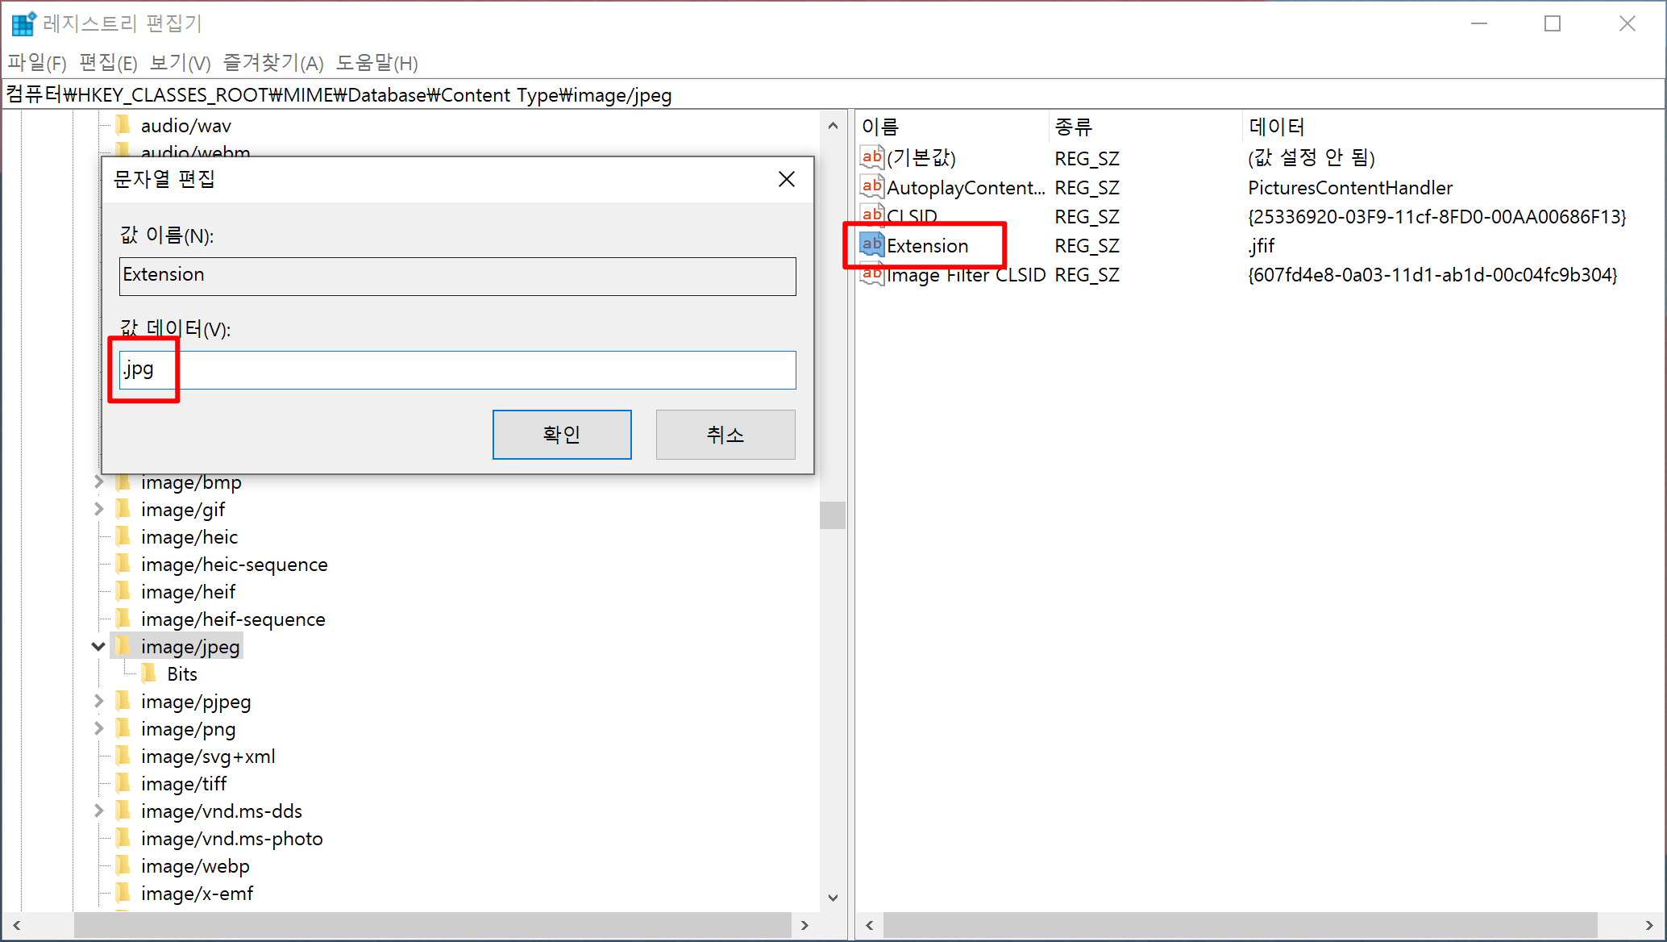Click the Extension value's ab icon
1667x942 pixels.
click(871, 244)
